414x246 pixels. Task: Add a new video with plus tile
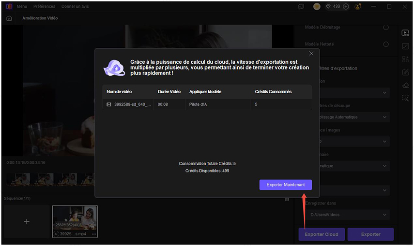27,221
